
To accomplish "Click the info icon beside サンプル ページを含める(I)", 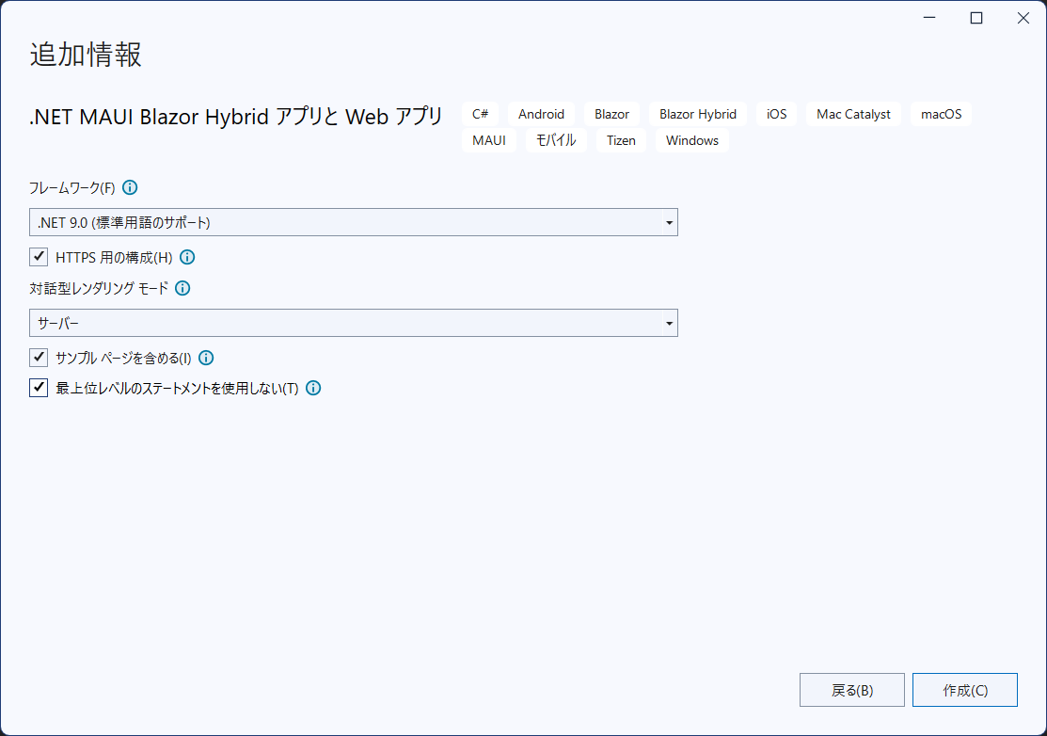I will (206, 358).
